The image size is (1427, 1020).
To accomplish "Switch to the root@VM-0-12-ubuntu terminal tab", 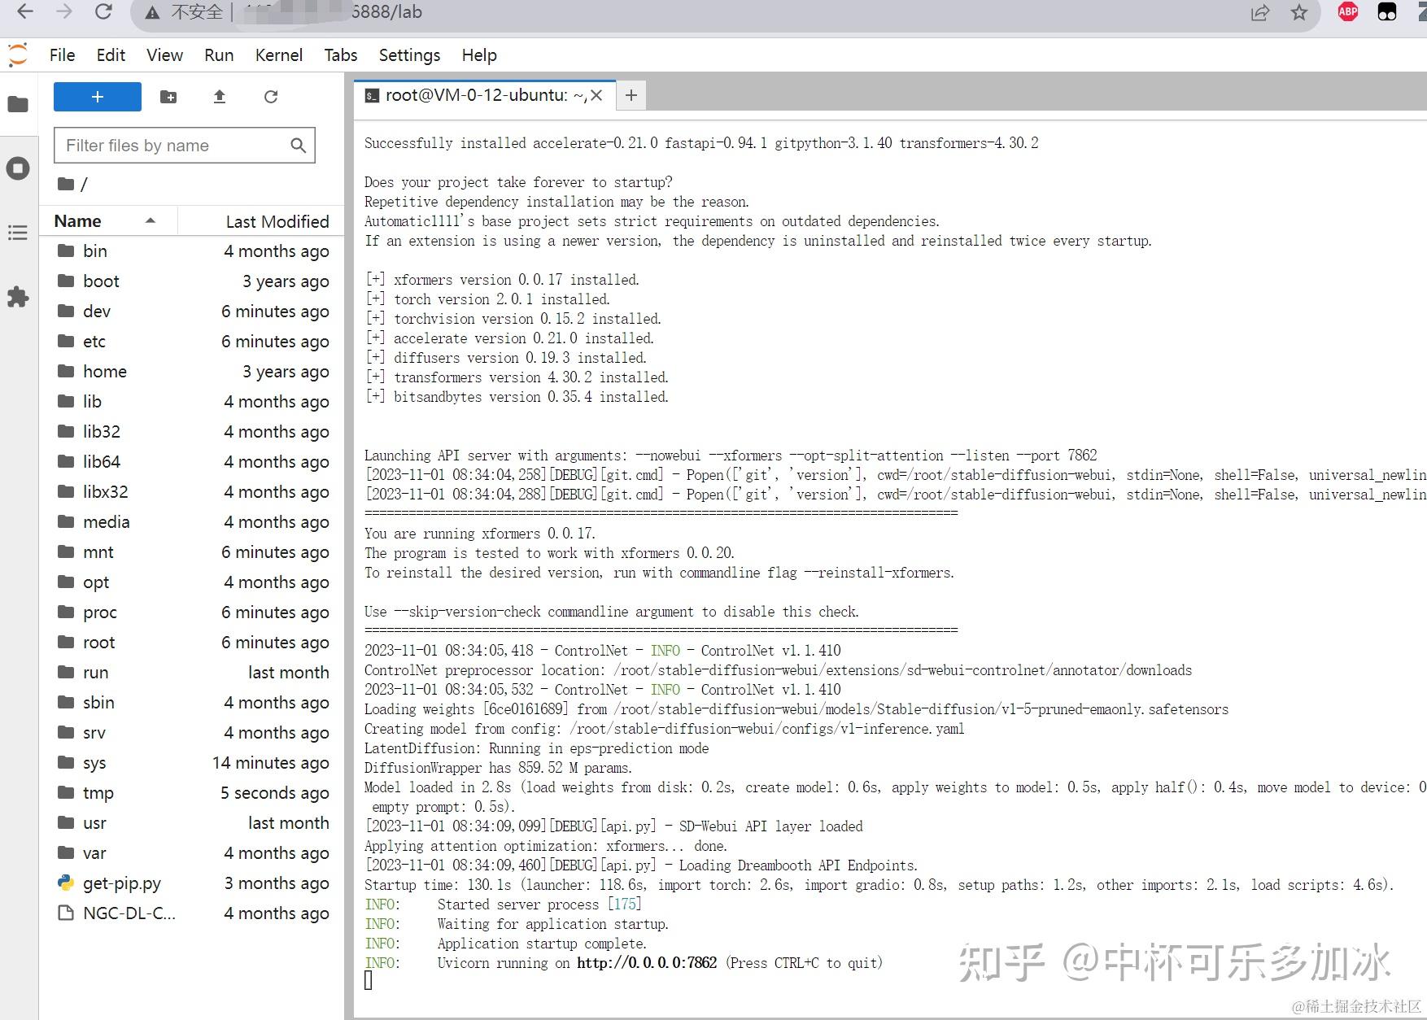I will (480, 95).
